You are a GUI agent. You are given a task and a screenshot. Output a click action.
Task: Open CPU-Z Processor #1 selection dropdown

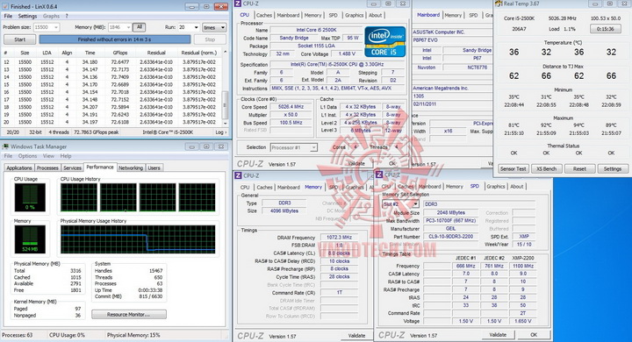[x=294, y=148]
